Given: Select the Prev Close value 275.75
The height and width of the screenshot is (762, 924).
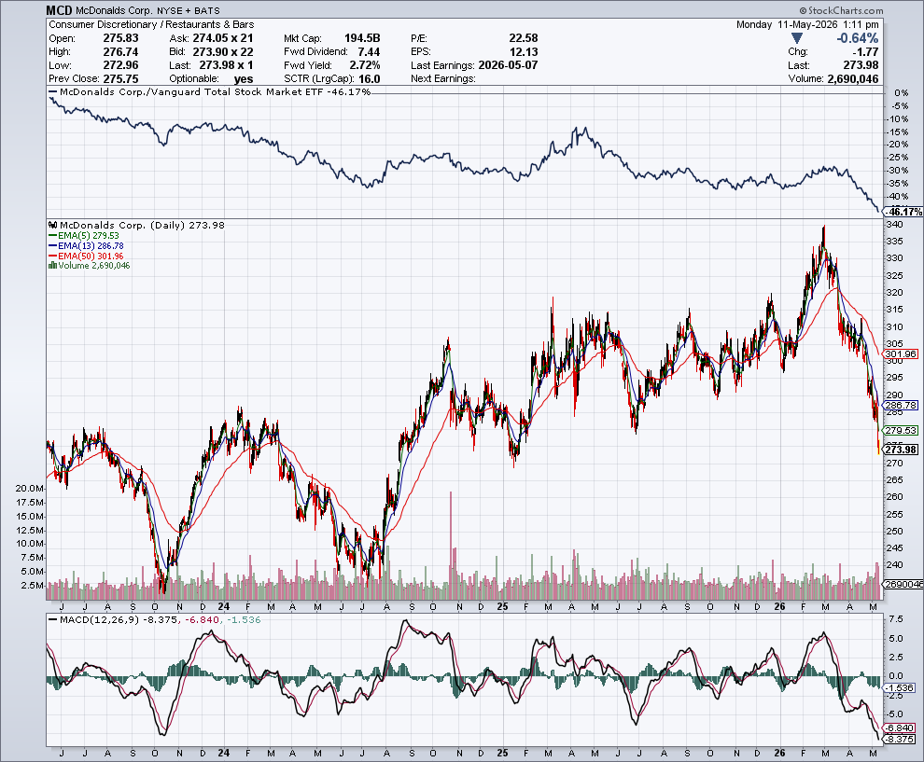Looking at the screenshot, I should [120, 79].
